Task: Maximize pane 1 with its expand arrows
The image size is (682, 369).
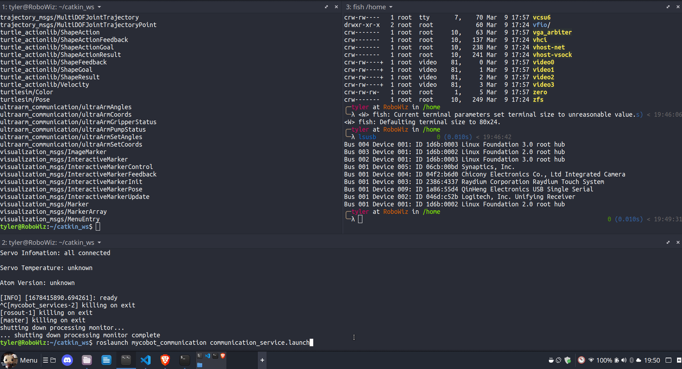Action: coord(326,7)
